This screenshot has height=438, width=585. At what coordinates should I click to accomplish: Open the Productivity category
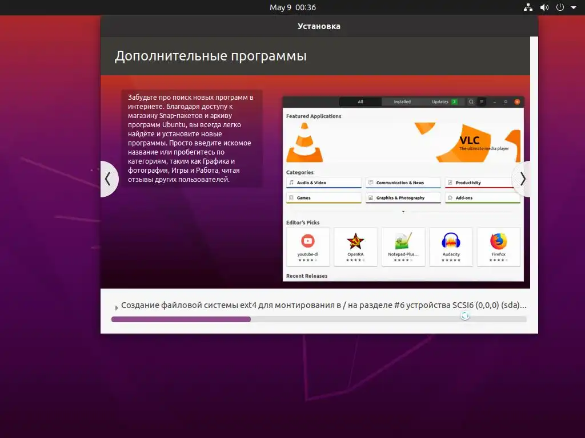[x=483, y=183]
